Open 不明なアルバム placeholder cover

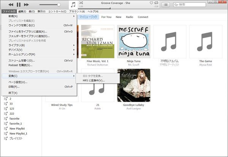click(169, 42)
